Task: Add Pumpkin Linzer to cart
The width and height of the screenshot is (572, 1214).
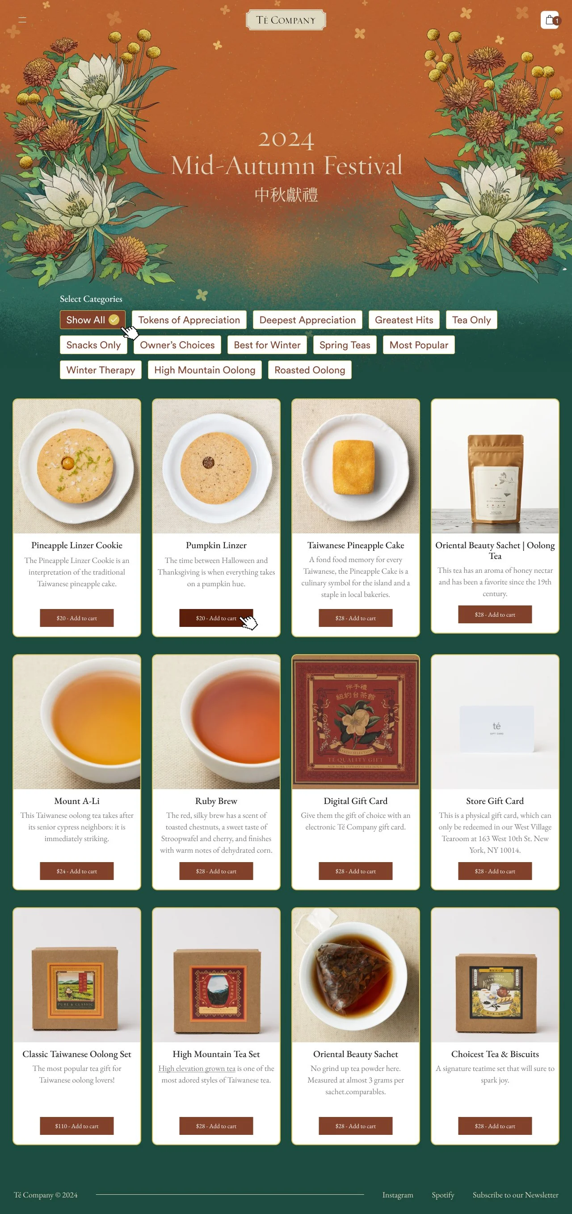Action: click(216, 618)
